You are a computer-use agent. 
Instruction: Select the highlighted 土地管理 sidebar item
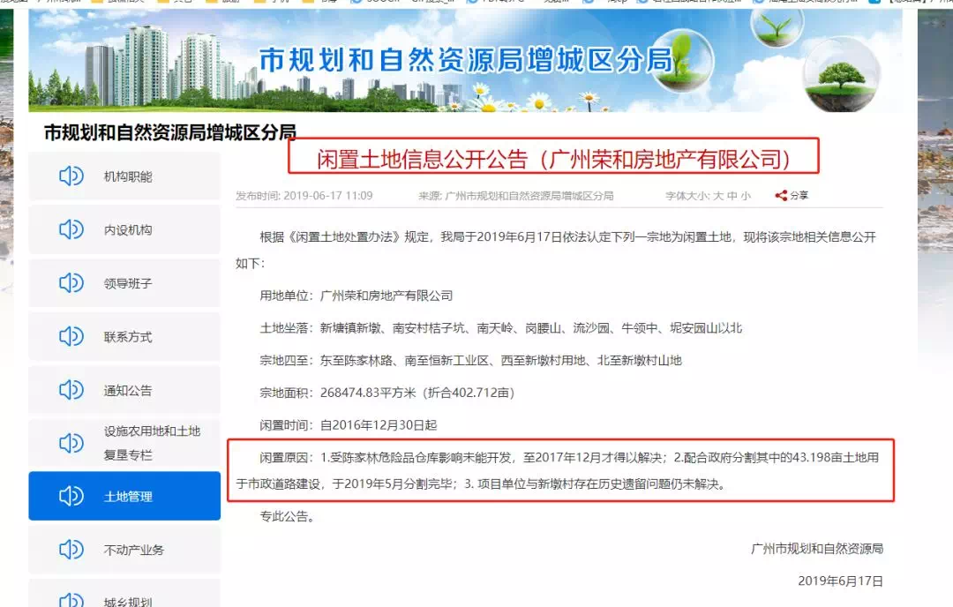tap(124, 496)
